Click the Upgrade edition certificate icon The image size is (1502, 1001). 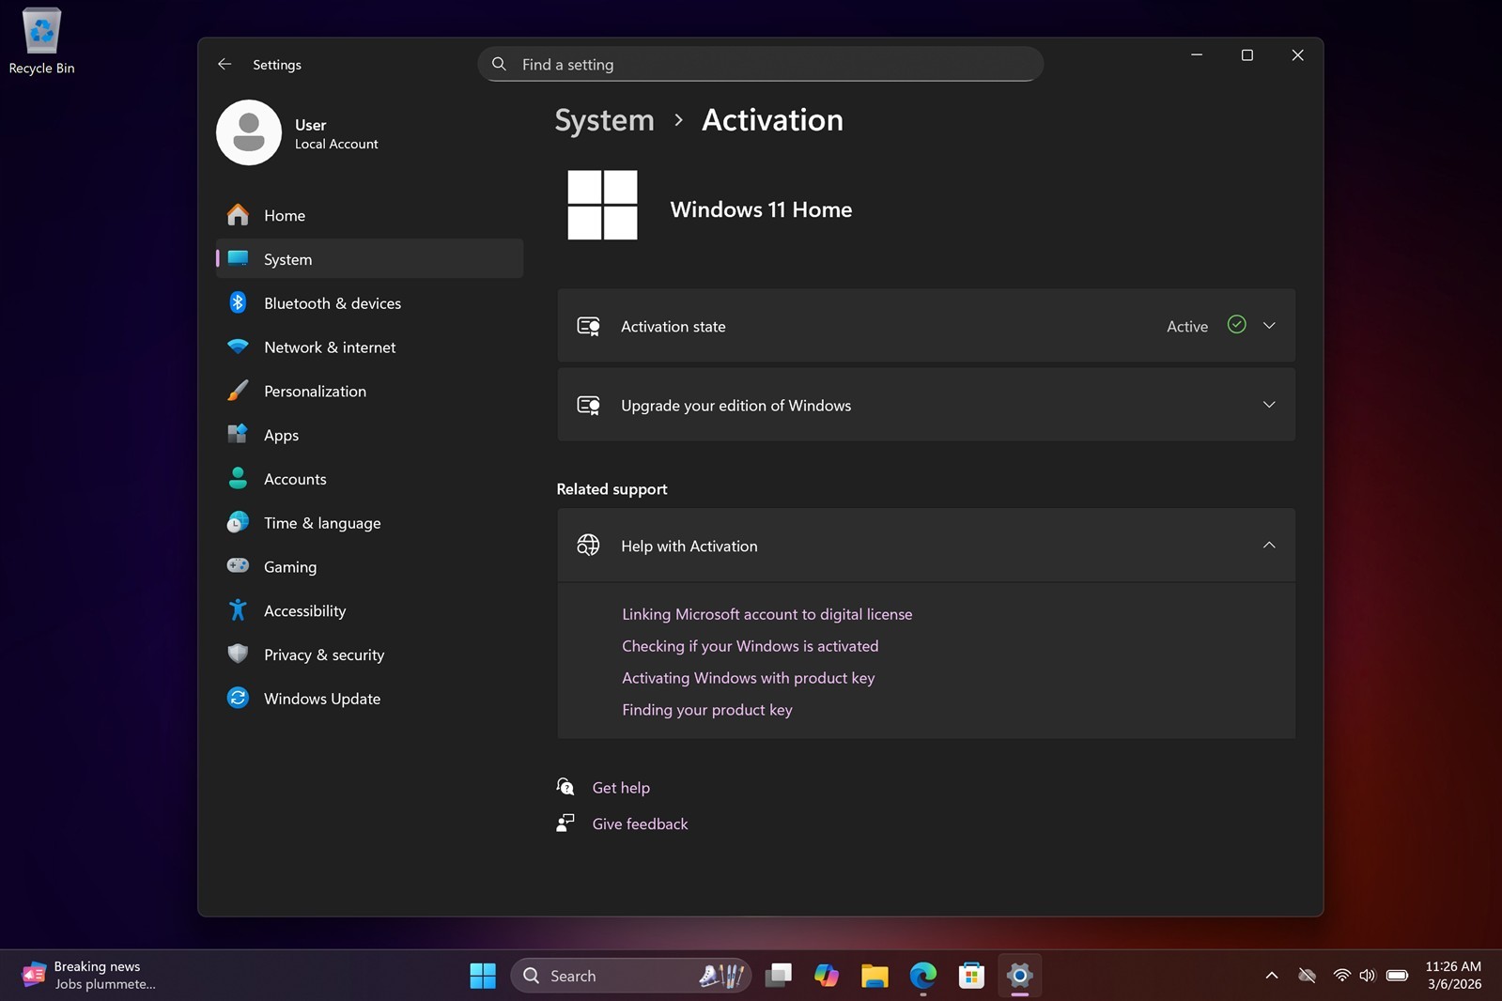point(589,405)
